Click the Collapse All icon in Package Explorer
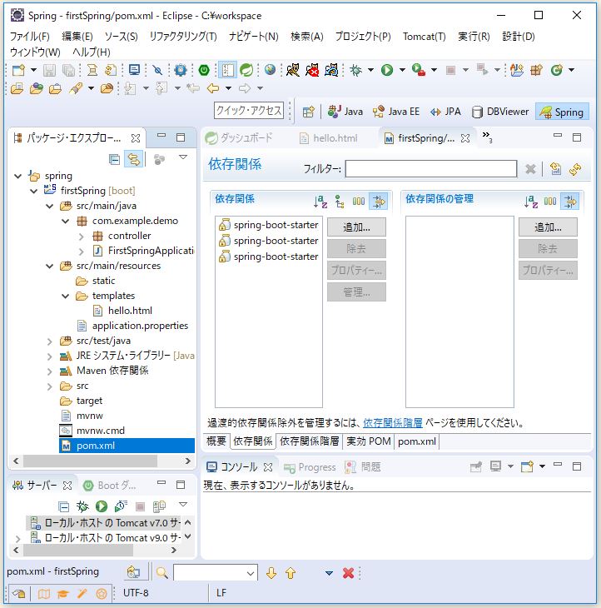The height and width of the screenshot is (608, 601). (x=114, y=159)
